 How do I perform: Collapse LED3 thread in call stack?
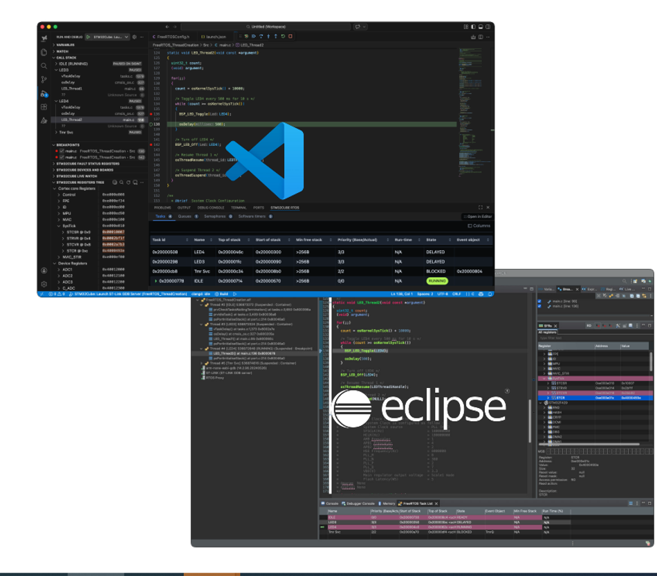(x=56, y=70)
